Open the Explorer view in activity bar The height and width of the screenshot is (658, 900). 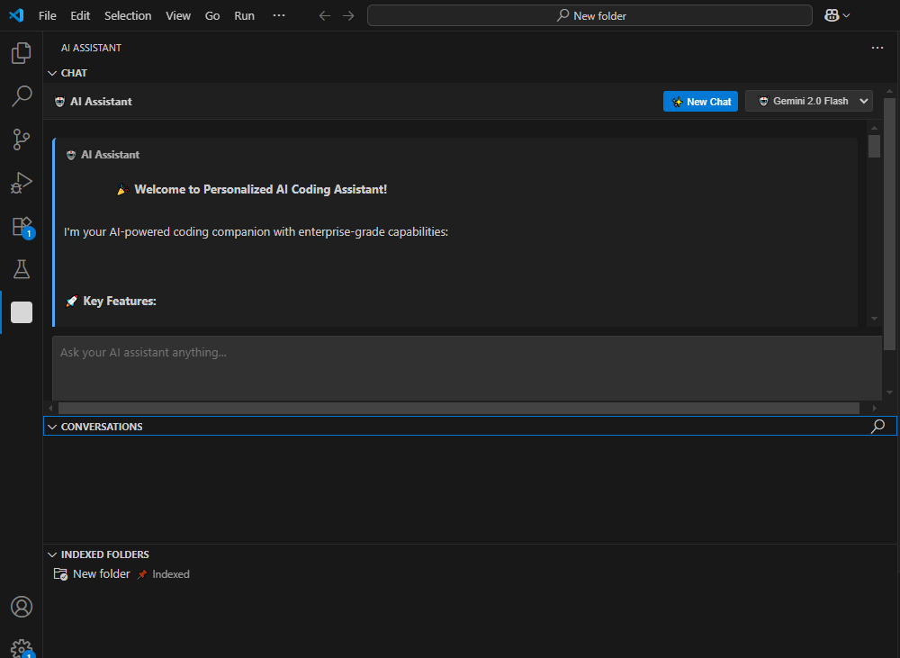22,54
